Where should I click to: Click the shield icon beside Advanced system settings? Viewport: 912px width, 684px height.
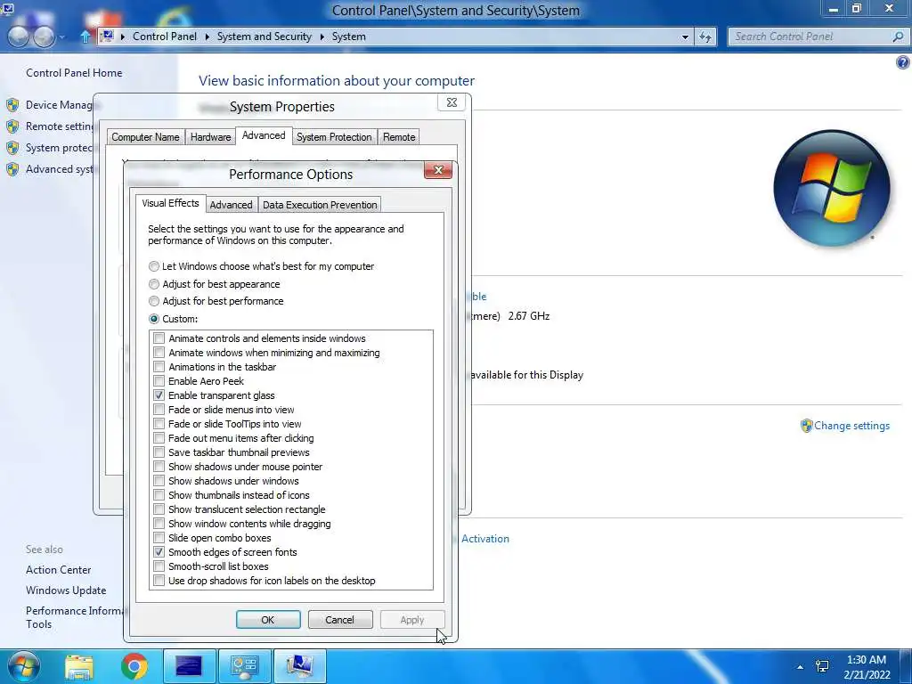tap(12, 169)
